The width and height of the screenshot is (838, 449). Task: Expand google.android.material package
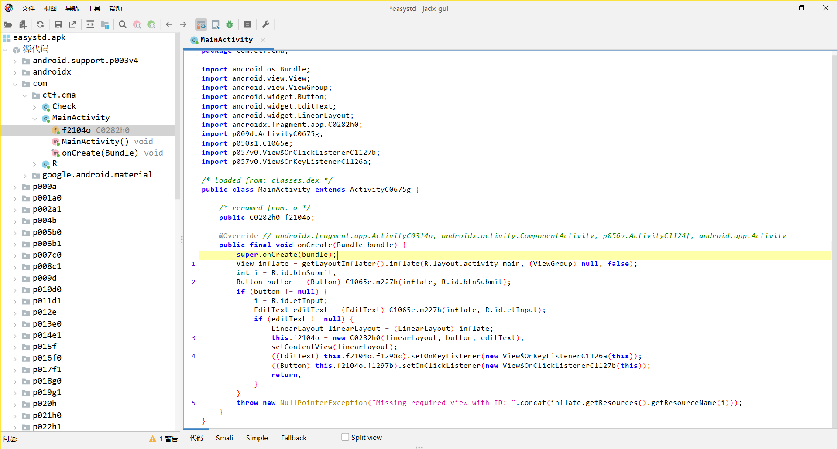pyautogui.click(x=25, y=176)
